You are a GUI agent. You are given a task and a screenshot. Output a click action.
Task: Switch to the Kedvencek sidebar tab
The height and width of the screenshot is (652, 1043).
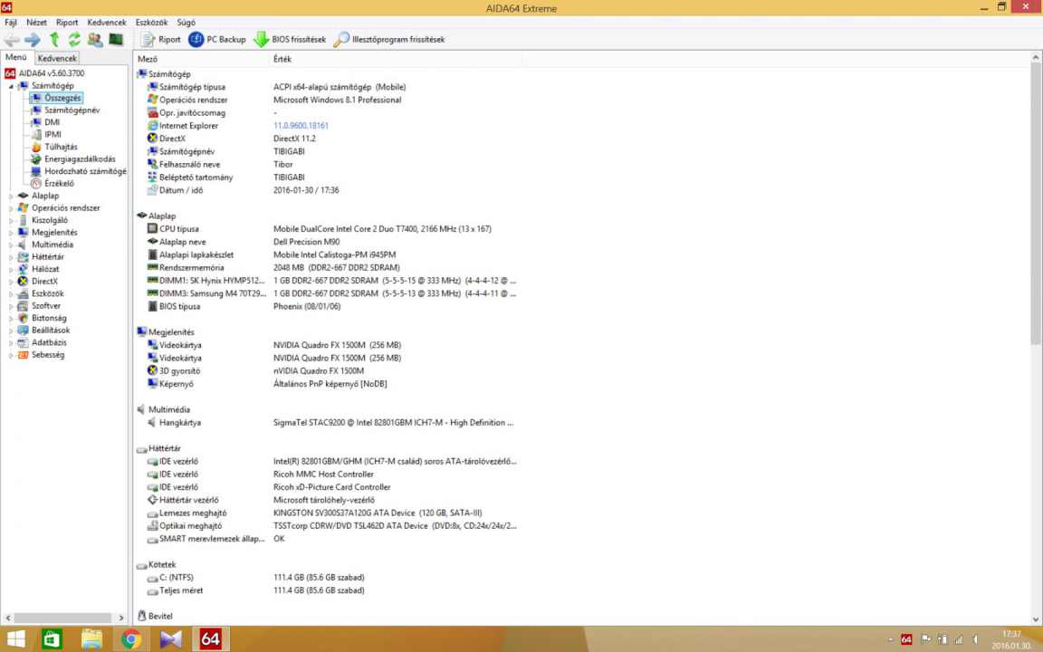coord(57,58)
